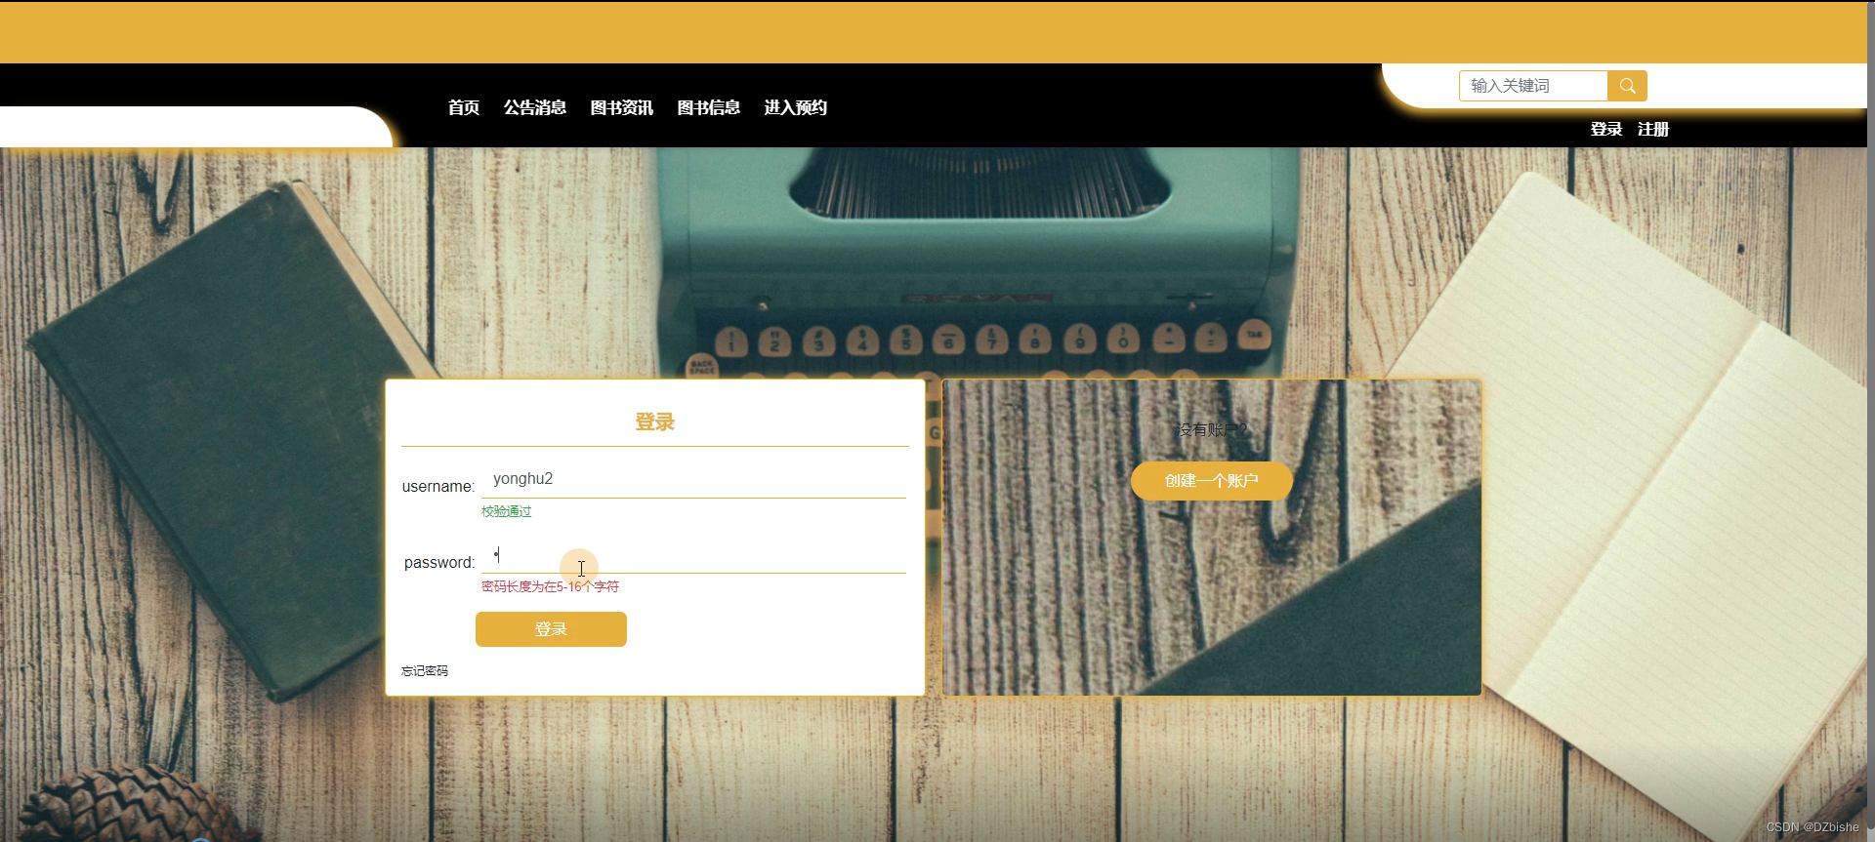Image resolution: width=1875 pixels, height=842 pixels.
Task: Click the 密码长度为在5-16个字符 error text
Action: [x=550, y=586]
